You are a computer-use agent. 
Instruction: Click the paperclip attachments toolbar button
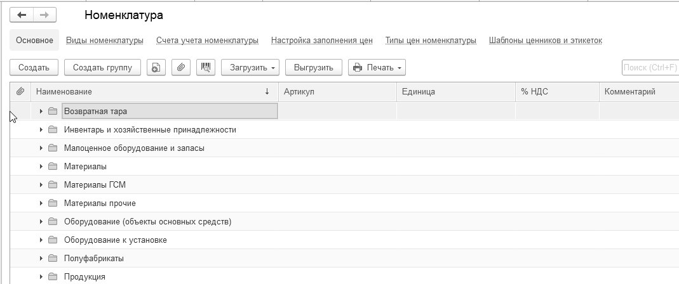click(181, 67)
